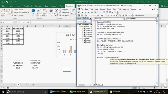Click the embedded performance chart
This screenshot has height=94, width=168.
tap(66, 45)
